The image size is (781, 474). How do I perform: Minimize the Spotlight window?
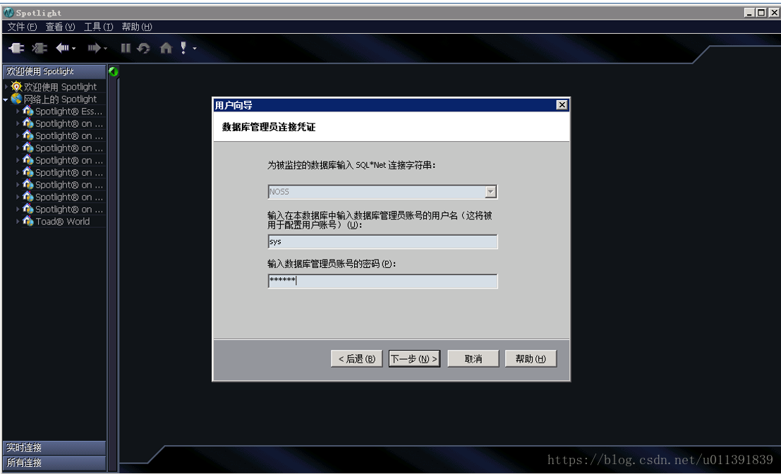[750, 13]
